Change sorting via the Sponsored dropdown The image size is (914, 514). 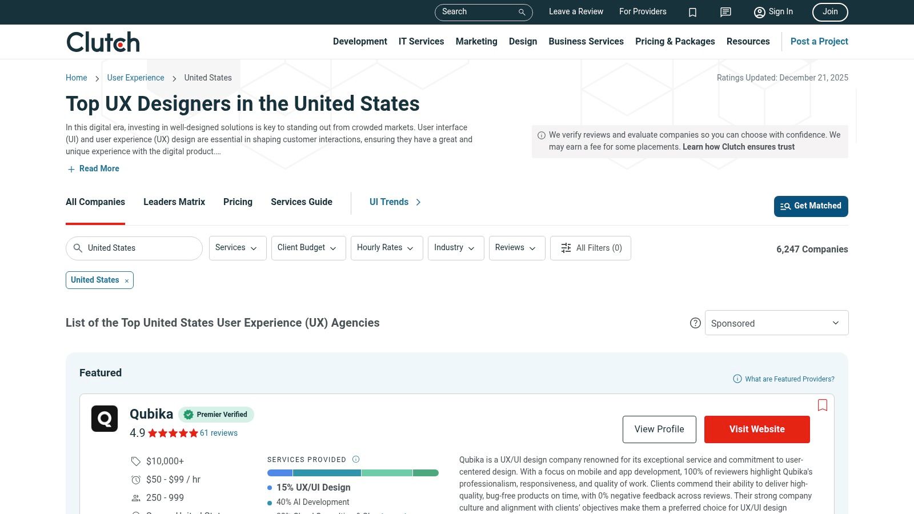click(776, 323)
